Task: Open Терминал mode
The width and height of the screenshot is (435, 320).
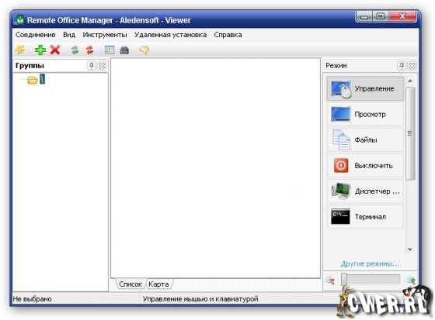Action: [365, 216]
